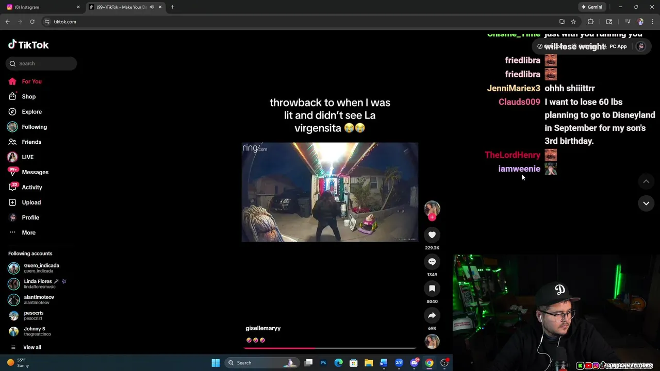This screenshot has height=371, width=660.
Task: Open Chrome three-dot menu
Action: point(652,22)
